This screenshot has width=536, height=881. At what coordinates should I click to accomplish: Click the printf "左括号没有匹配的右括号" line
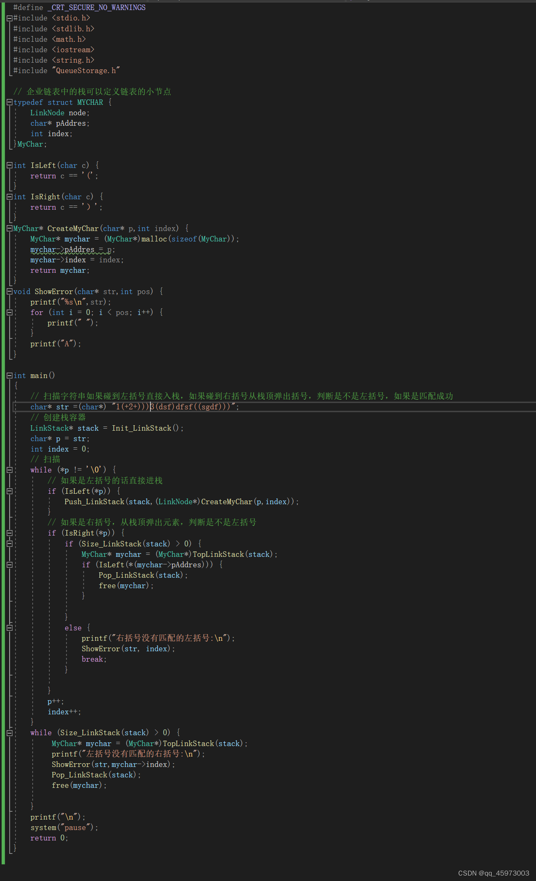pyautogui.click(x=128, y=754)
